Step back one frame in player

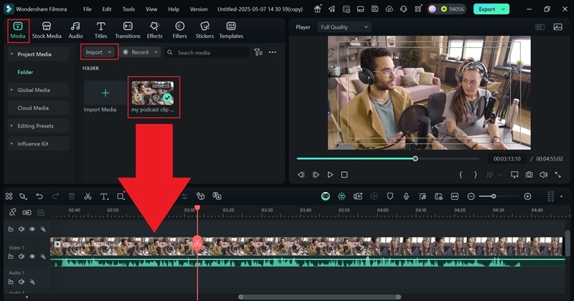tap(301, 175)
